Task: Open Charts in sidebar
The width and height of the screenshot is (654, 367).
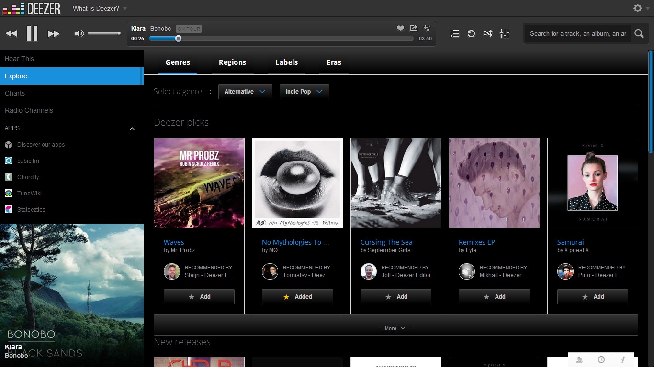Action: click(72, 93)
